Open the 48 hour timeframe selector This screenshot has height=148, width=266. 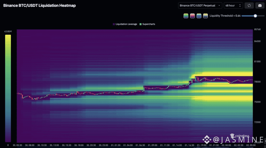[x=233, y=5]
